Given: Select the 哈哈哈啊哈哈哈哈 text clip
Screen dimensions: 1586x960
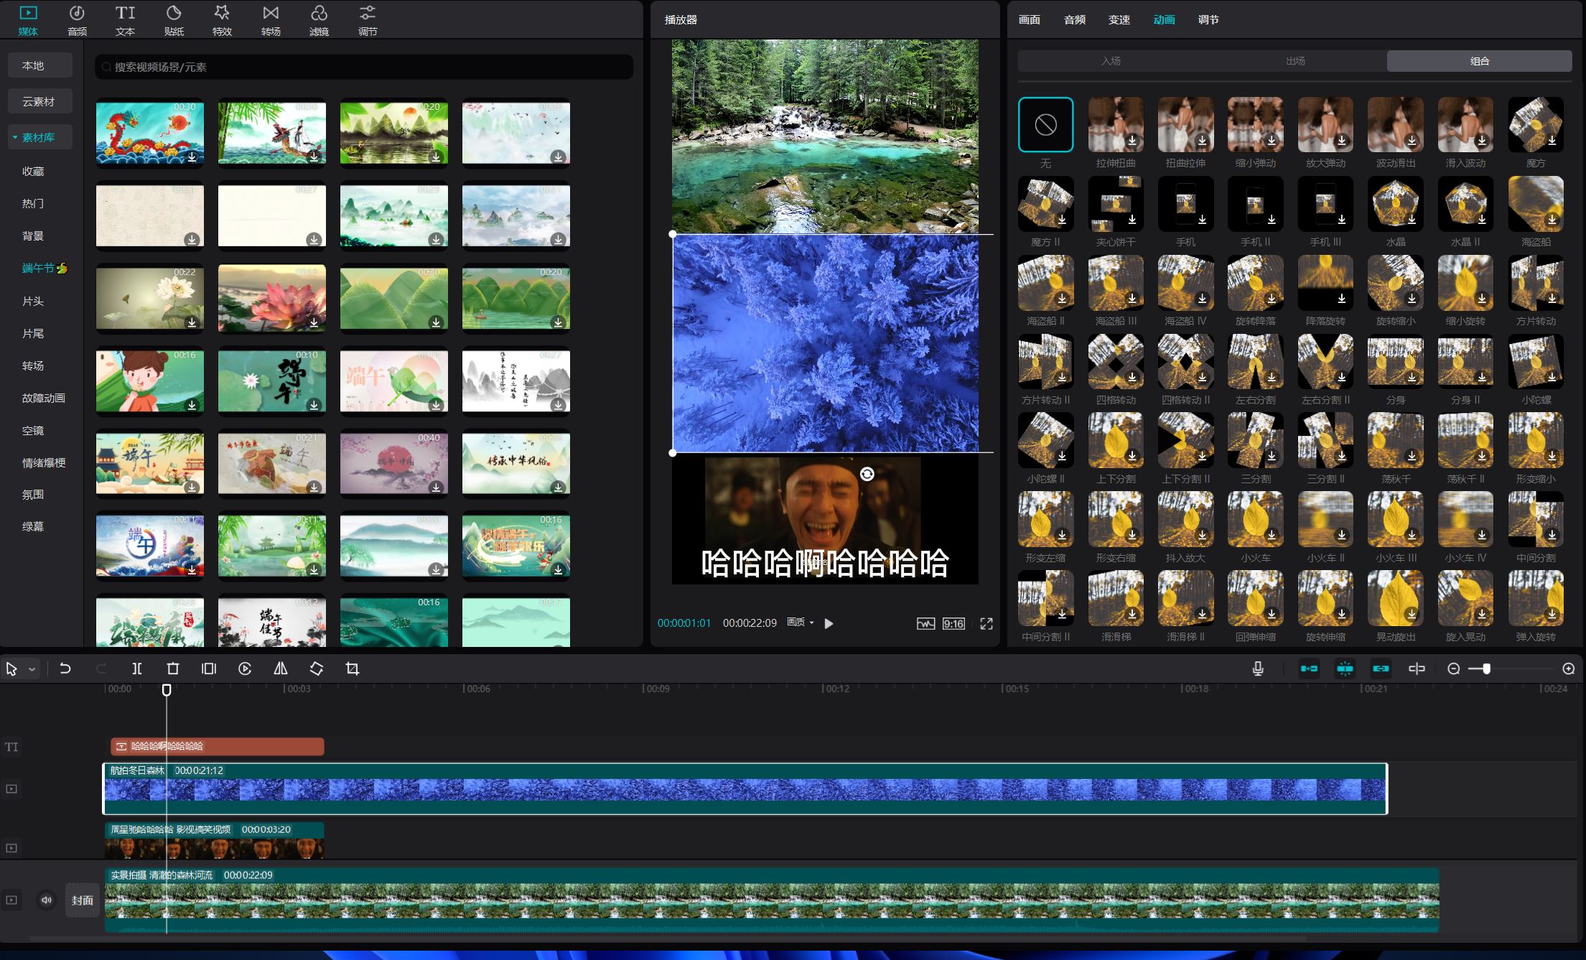Looking at the screenshot, I should click(x=218, y=746).
